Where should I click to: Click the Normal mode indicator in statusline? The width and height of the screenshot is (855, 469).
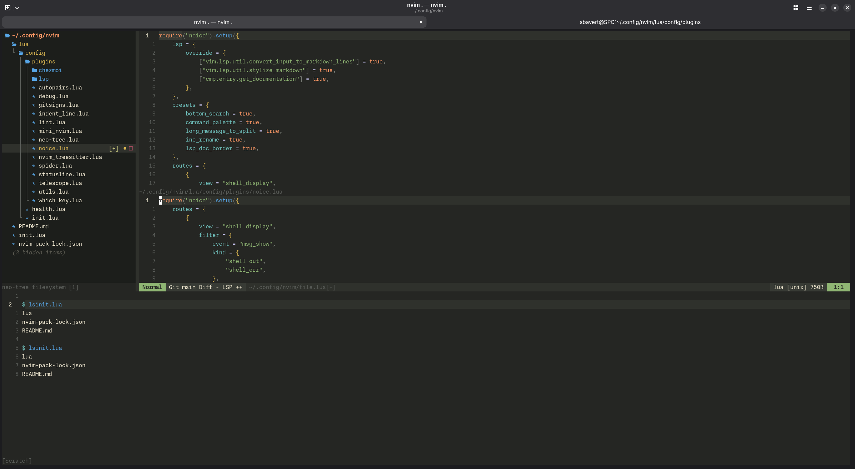point(152,287)
